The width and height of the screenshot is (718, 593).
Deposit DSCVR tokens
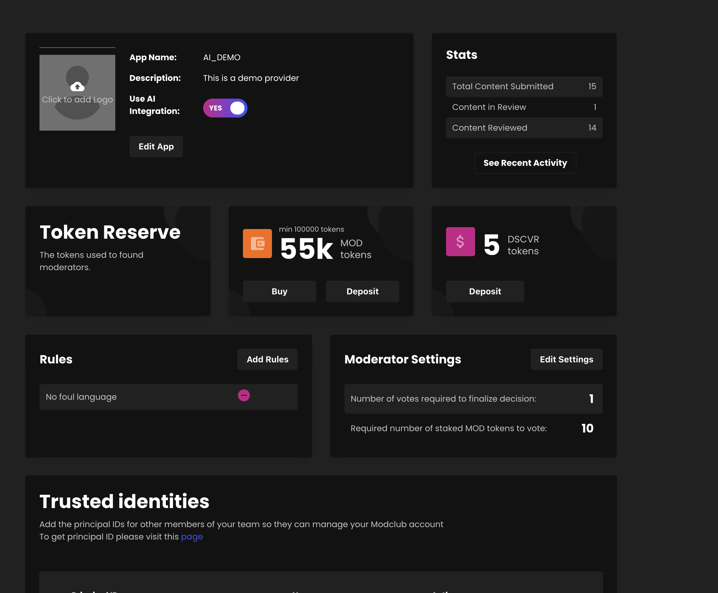click(485, 291)
